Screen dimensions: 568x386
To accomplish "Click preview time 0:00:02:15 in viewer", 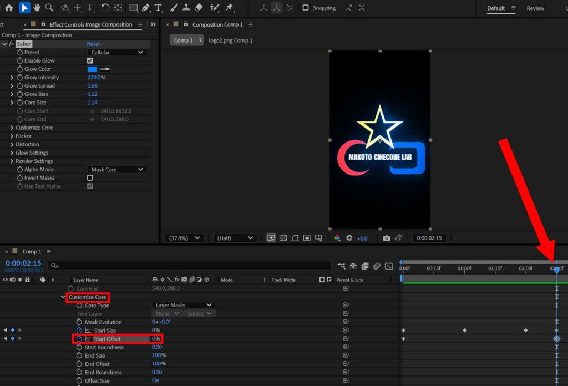I will [x=429, y=238].
